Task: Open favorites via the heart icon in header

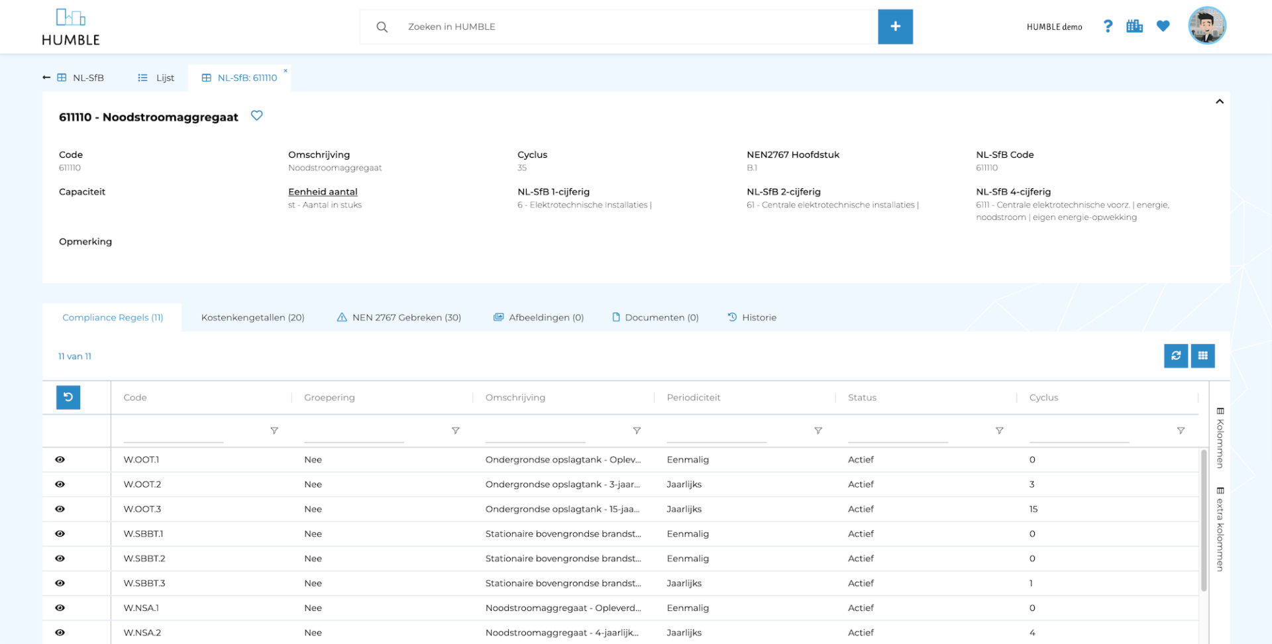Action: 1163,26
